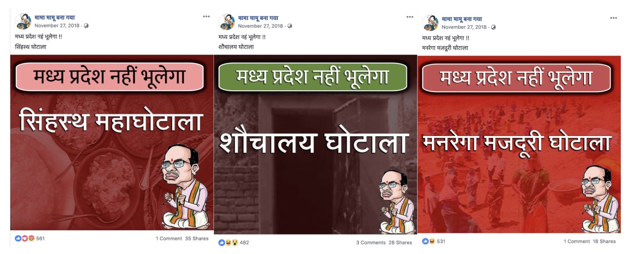Click the public globe icon on third post

click(493, 27)
